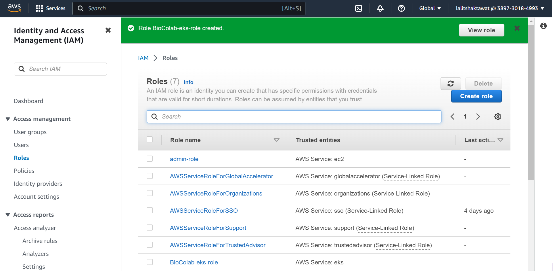Click the '4 days ago' last activity cell
Image resolution: width=553 pixels, height=271 pixels.
[479, 211]
